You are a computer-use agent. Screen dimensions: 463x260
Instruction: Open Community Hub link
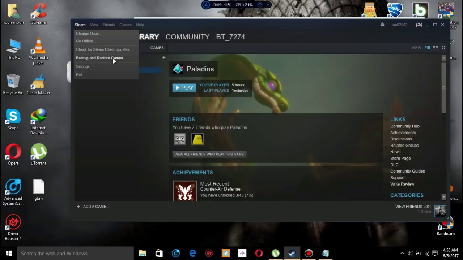tap(405, 126)
